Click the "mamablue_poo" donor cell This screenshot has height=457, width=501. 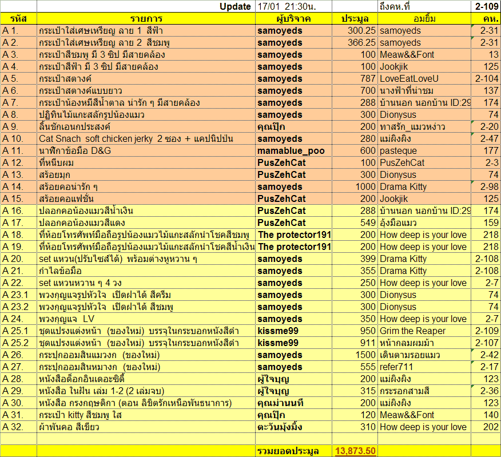tap(293, 150)
